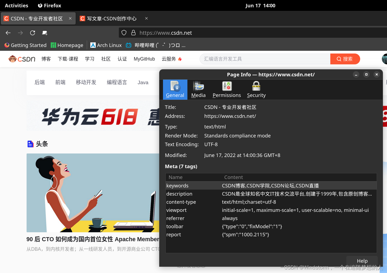
Task: Open the headline article image
Action: click(x=93, y=193)
